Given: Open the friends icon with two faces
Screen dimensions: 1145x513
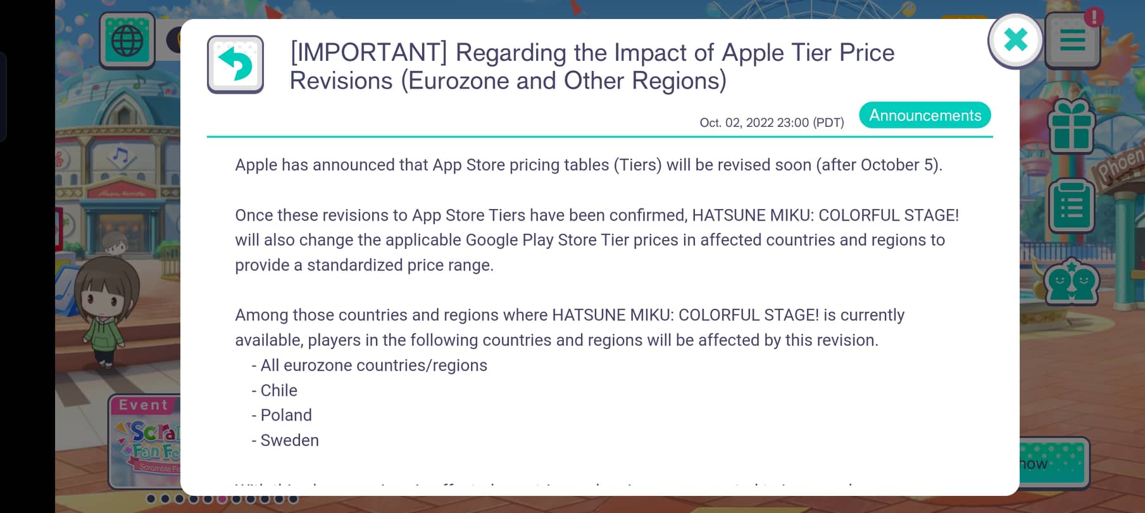Looking at the screenshot, I should point(1072,282).
